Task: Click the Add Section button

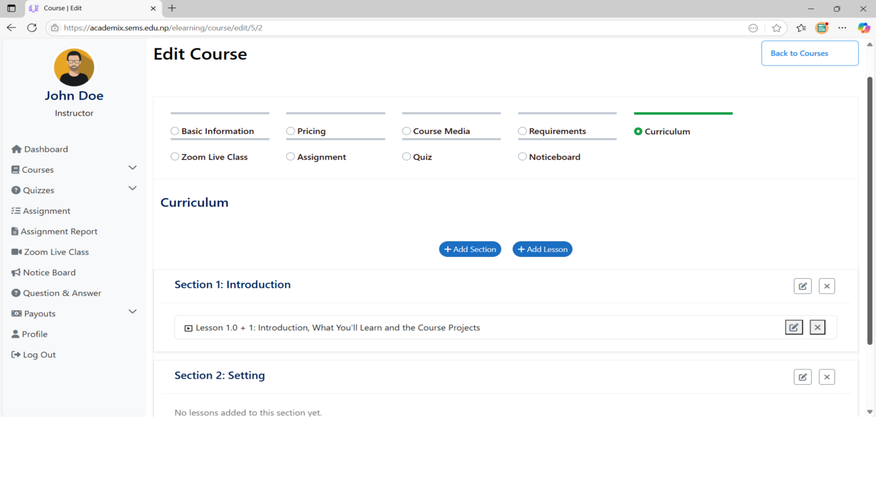Action: pyautogui.click(x=470, y=249)
